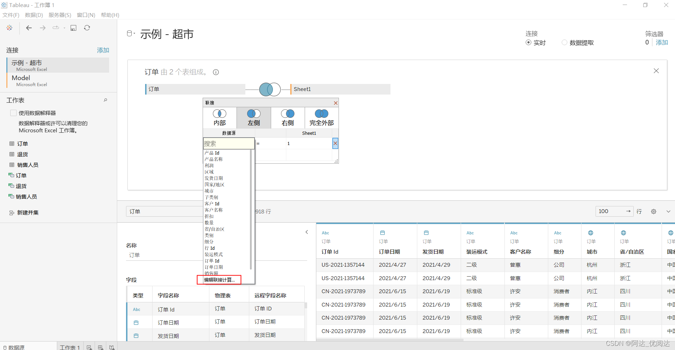This screenshot has height=350, width=675.
Task: Select the 销售人员 table with the grid icon
Action: 24,165
